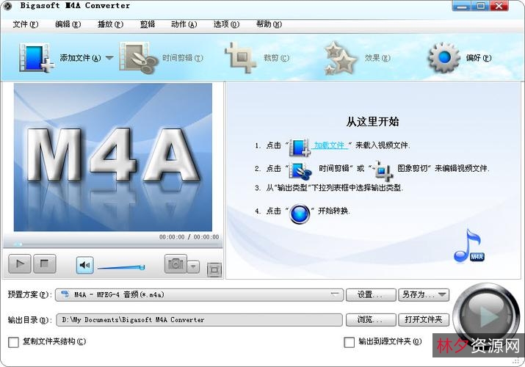Image resolution: width=525 pixels, height=367 pixels.
Task: Click the 设置... button
Action: 371,295
